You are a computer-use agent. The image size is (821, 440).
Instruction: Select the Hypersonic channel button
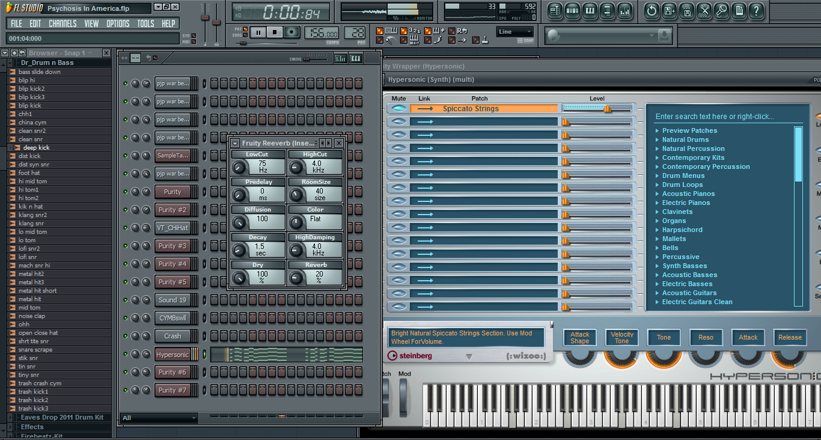(x=172, y=355)
